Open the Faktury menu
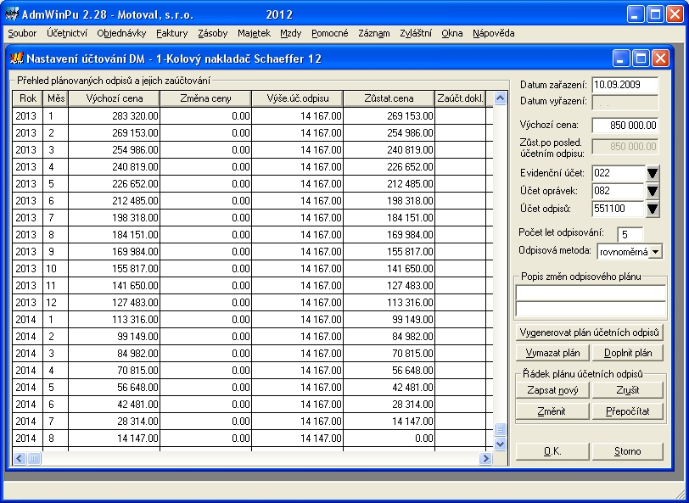Image resolution: width=689 pixels, height=503 pixels. click(x=171, y=33)
